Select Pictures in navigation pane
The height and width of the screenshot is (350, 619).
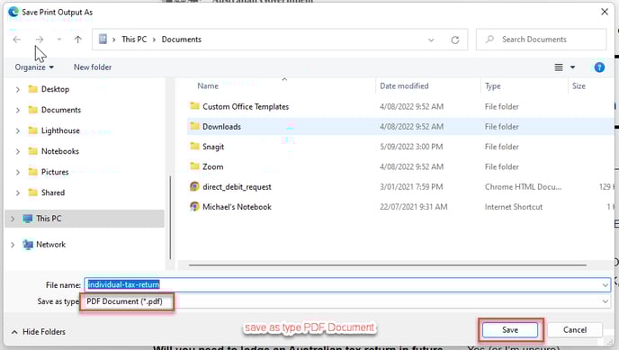pyautogui.click(x=55, y=172)
